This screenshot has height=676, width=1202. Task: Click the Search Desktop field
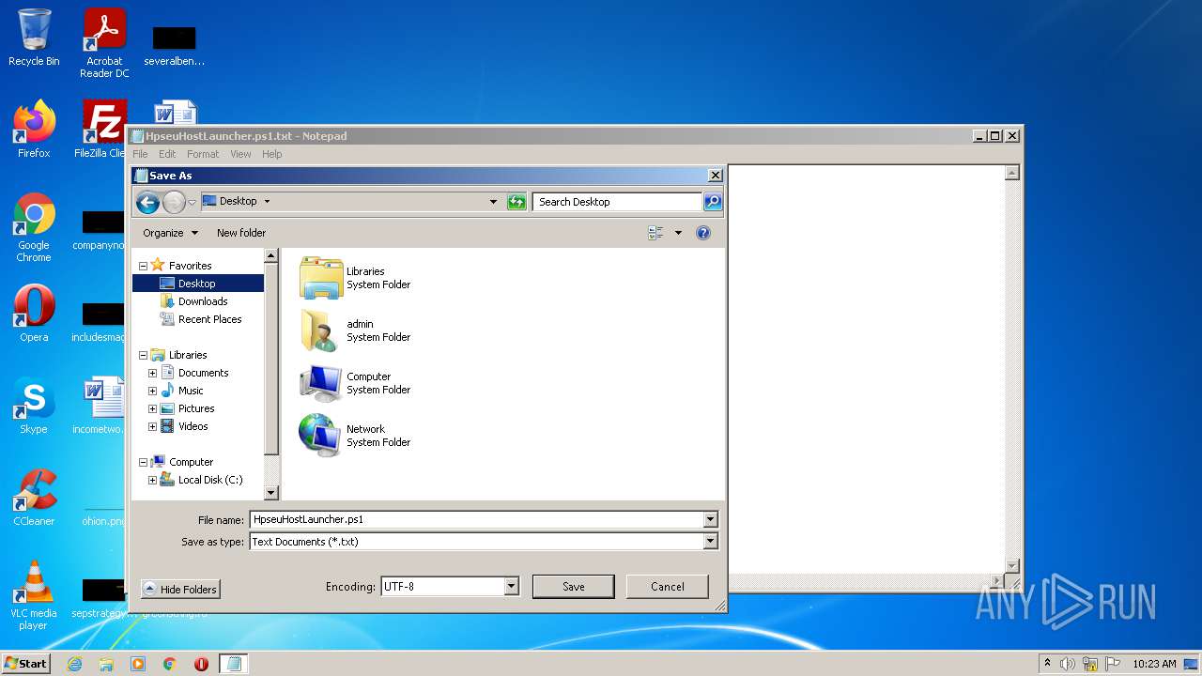pyautogui.click(x=617, y=202)
